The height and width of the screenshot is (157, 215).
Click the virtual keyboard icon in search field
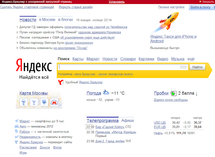coord(183,67)
